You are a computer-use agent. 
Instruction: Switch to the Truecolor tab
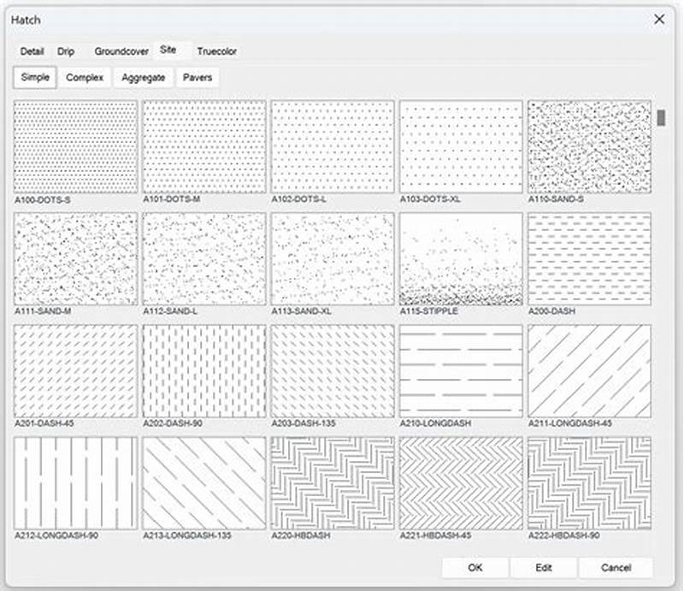[x=216, y=50]
